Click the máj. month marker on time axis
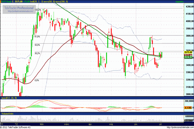The width and height of the screenshot is (194, 129). point(111,124)
